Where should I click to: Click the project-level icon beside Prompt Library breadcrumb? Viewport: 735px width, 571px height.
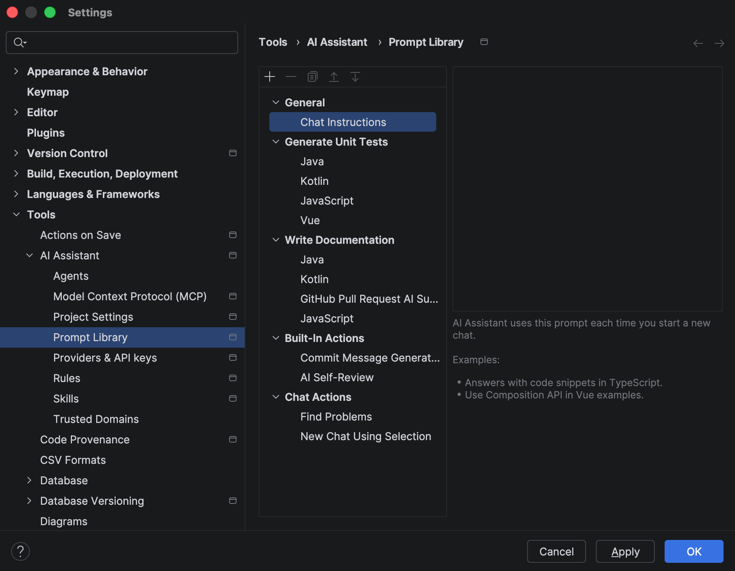point(484,42)
